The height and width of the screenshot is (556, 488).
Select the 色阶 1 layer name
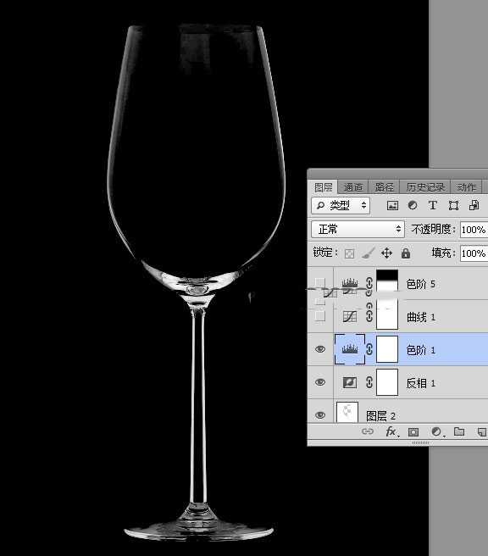421,350
